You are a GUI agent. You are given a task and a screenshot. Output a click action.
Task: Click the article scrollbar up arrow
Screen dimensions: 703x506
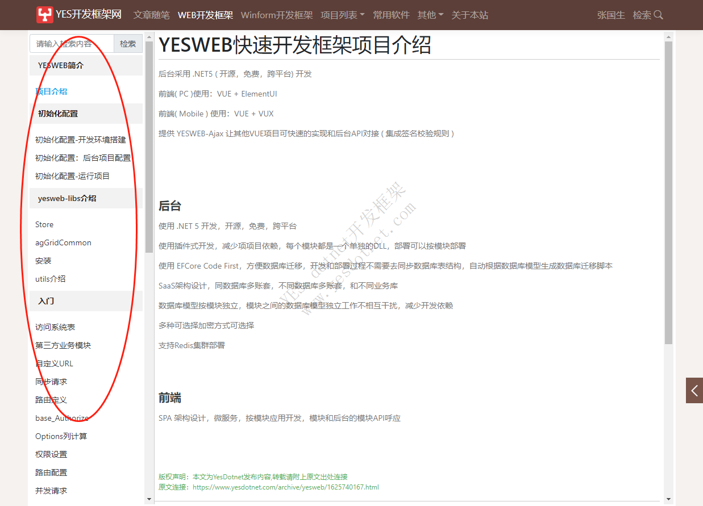(669, 36)
